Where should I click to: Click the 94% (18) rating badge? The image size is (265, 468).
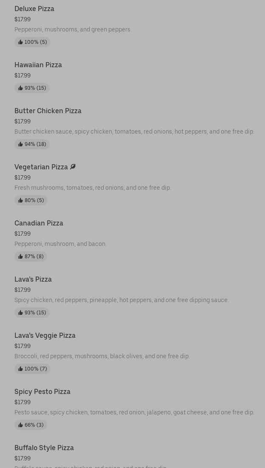[32, 144]
